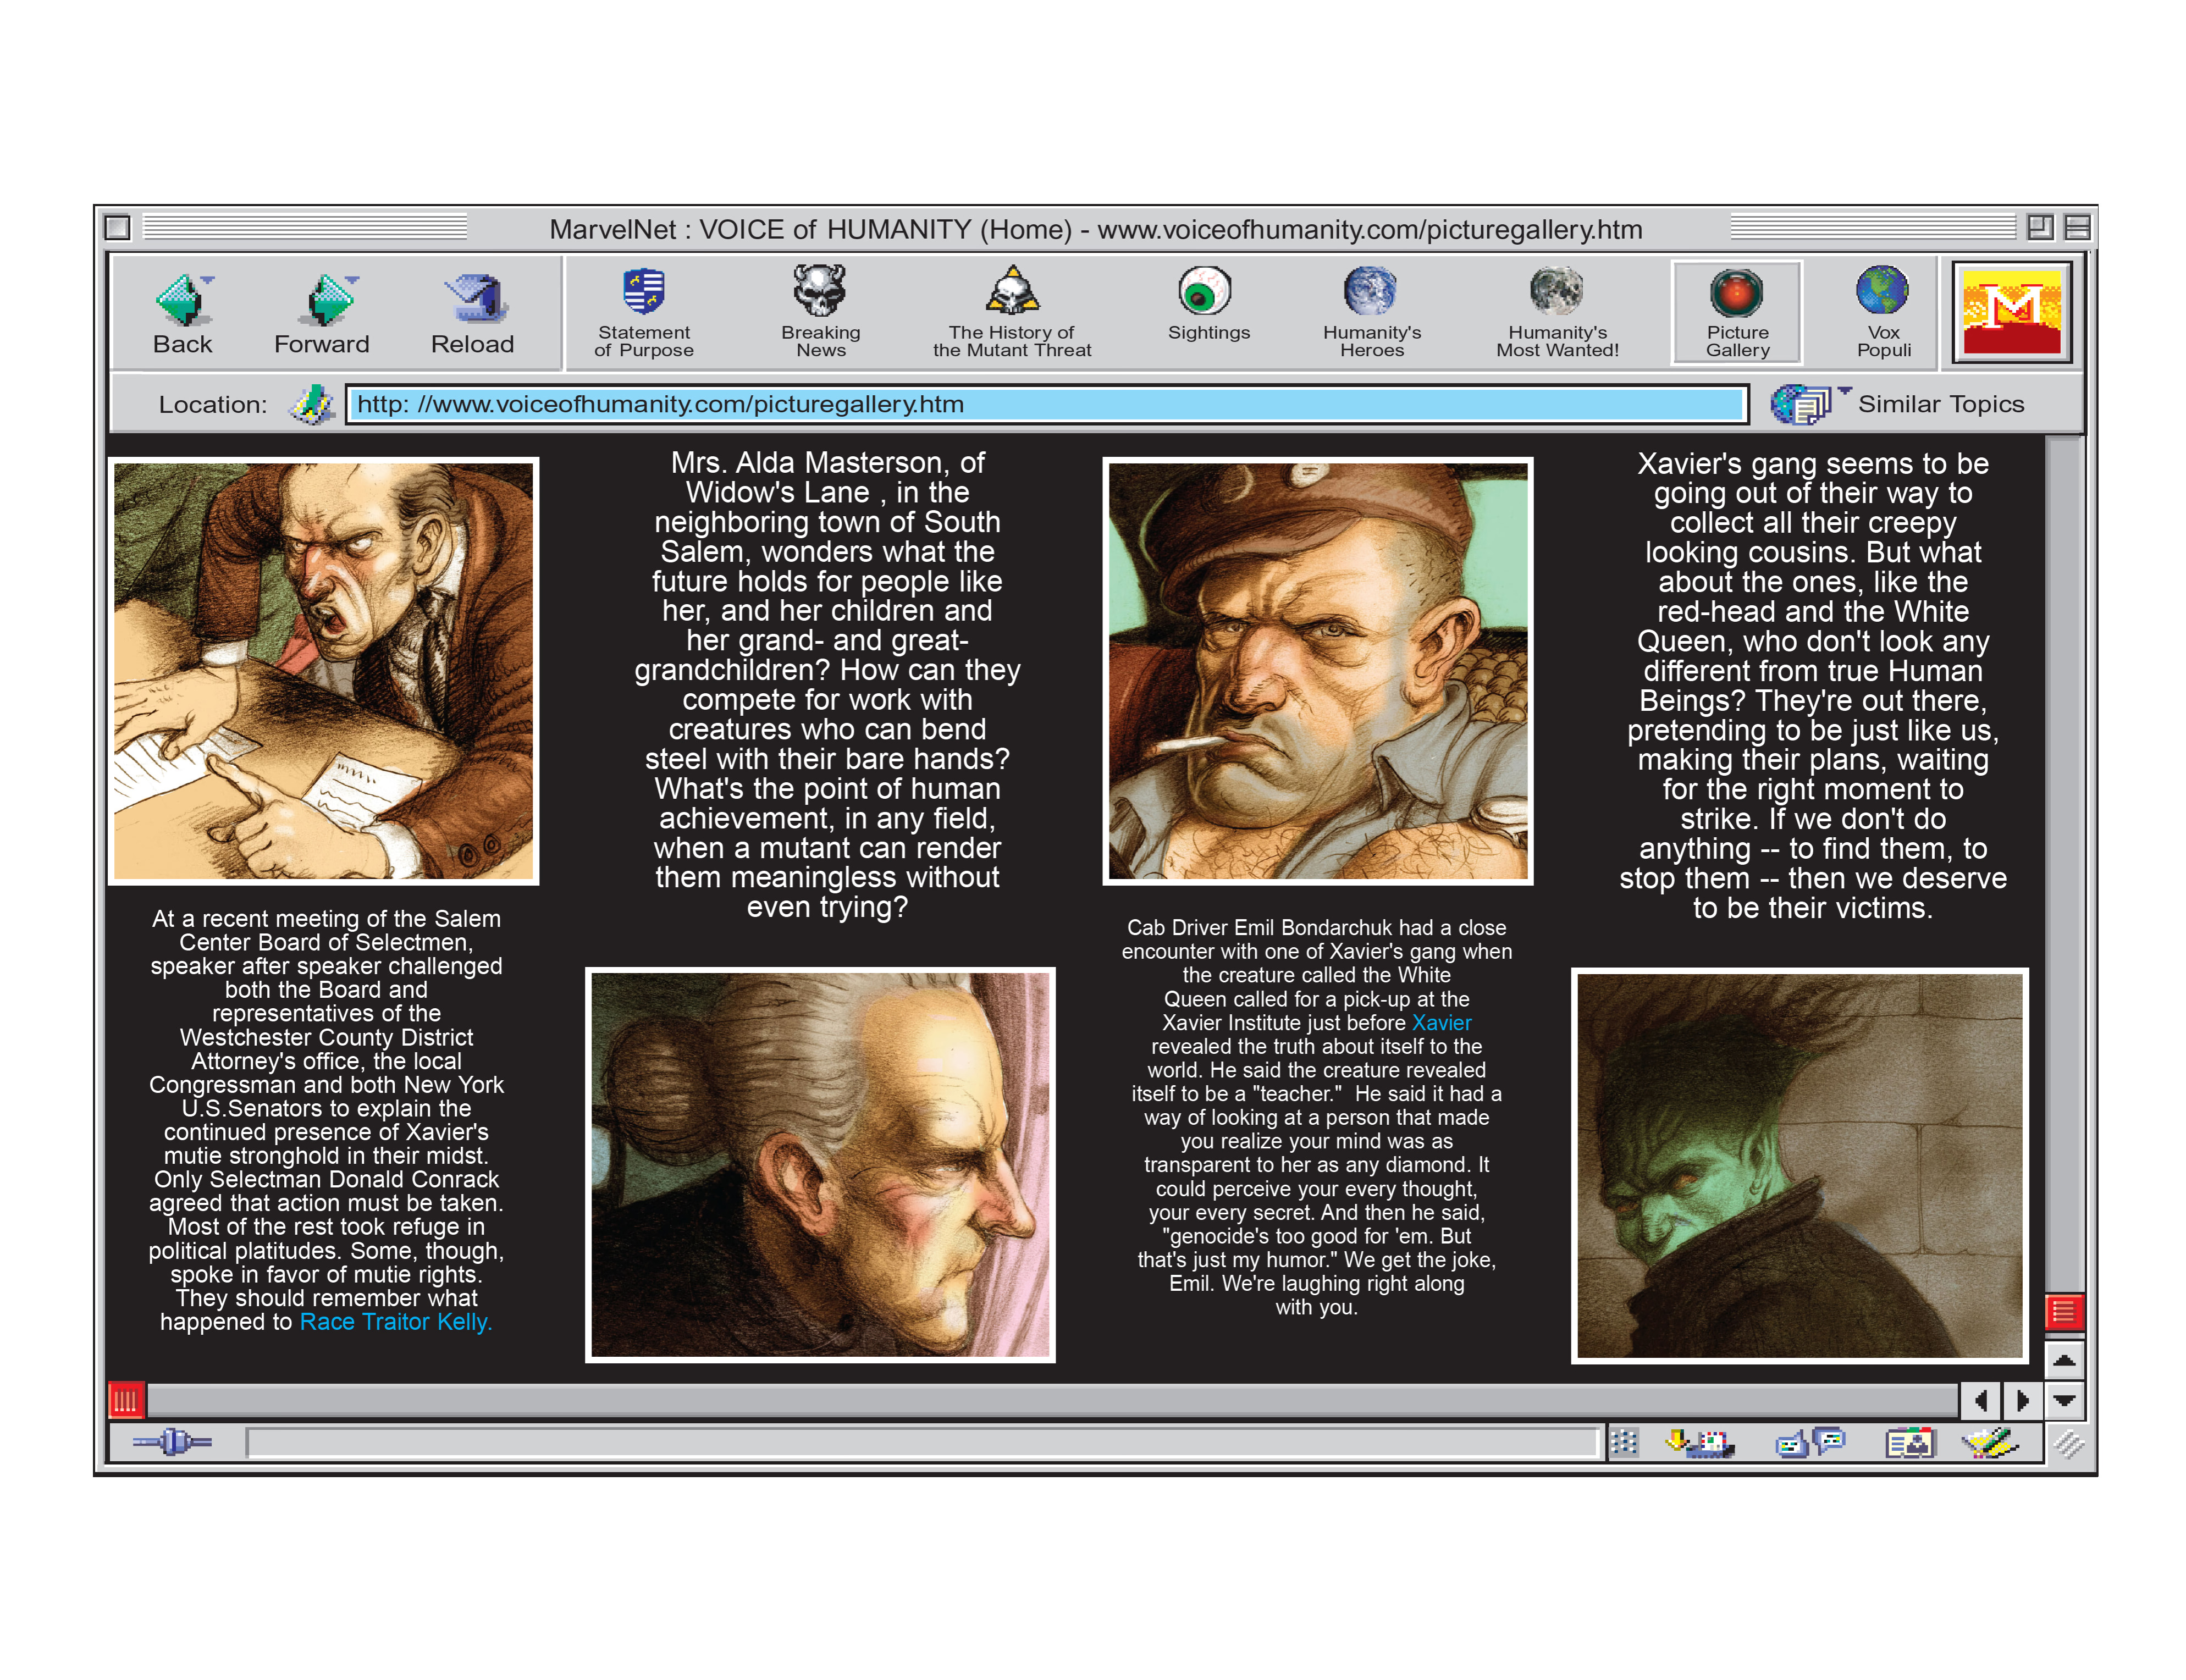Follow the Xavier hyperlink
The width and height of the screenshot is (2186, 1680).
click(1440, 1022)
